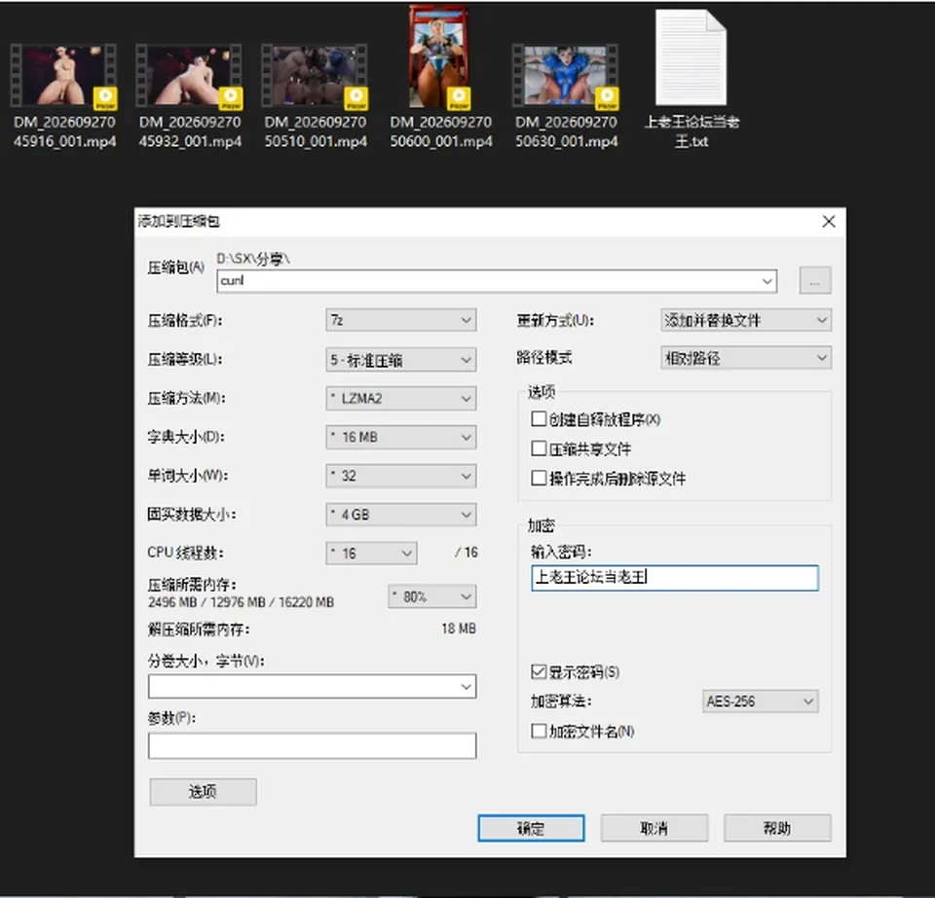
Task: Tick the 压缩共享文件 checkbox
Action: click(x=539, y=449)
